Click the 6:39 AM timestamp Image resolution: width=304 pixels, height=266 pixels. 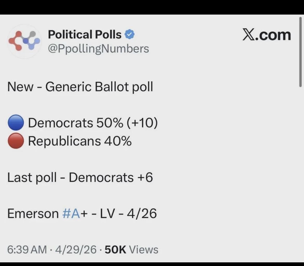click(27, 250)
